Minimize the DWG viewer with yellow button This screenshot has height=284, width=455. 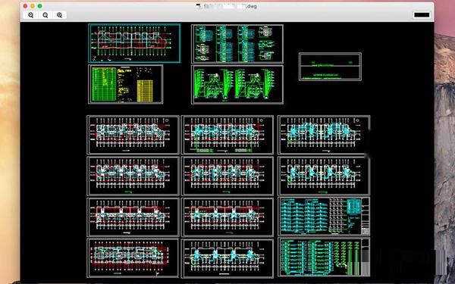pos(33,6)
